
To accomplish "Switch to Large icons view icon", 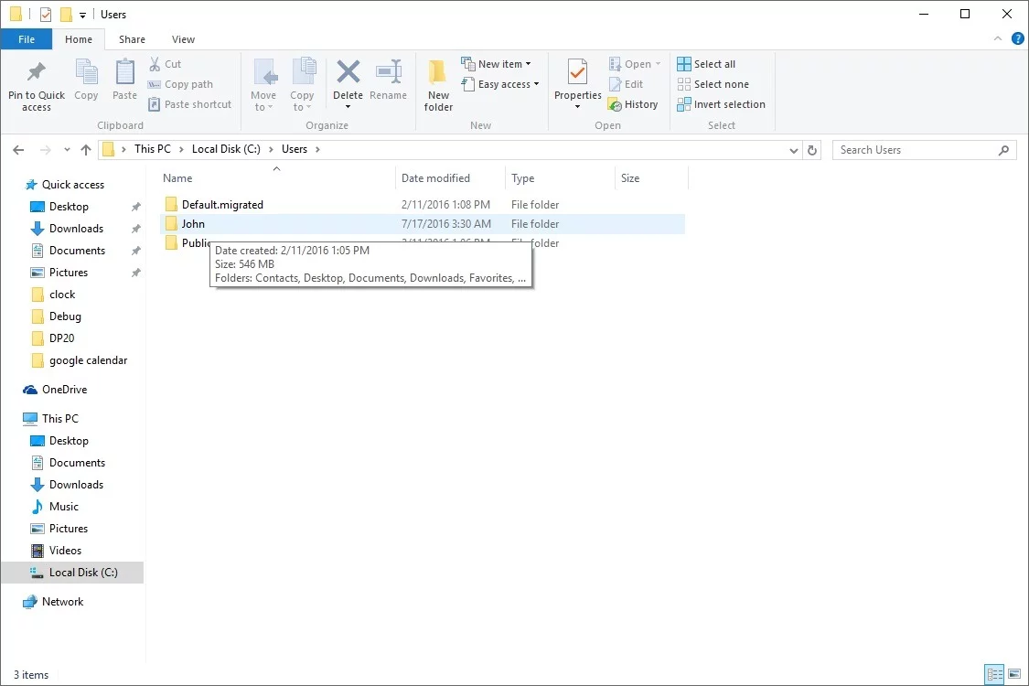I will click(x=1014, y=674).
